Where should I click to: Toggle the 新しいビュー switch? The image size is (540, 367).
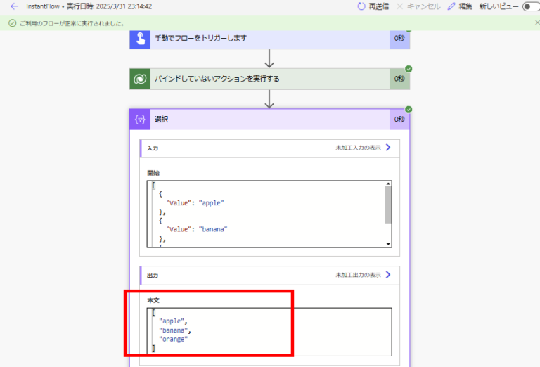[x=529, y=6]
